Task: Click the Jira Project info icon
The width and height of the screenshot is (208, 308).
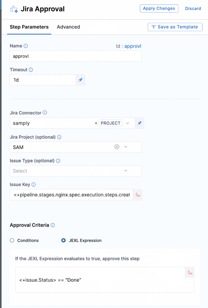Action: coord(59,137)
